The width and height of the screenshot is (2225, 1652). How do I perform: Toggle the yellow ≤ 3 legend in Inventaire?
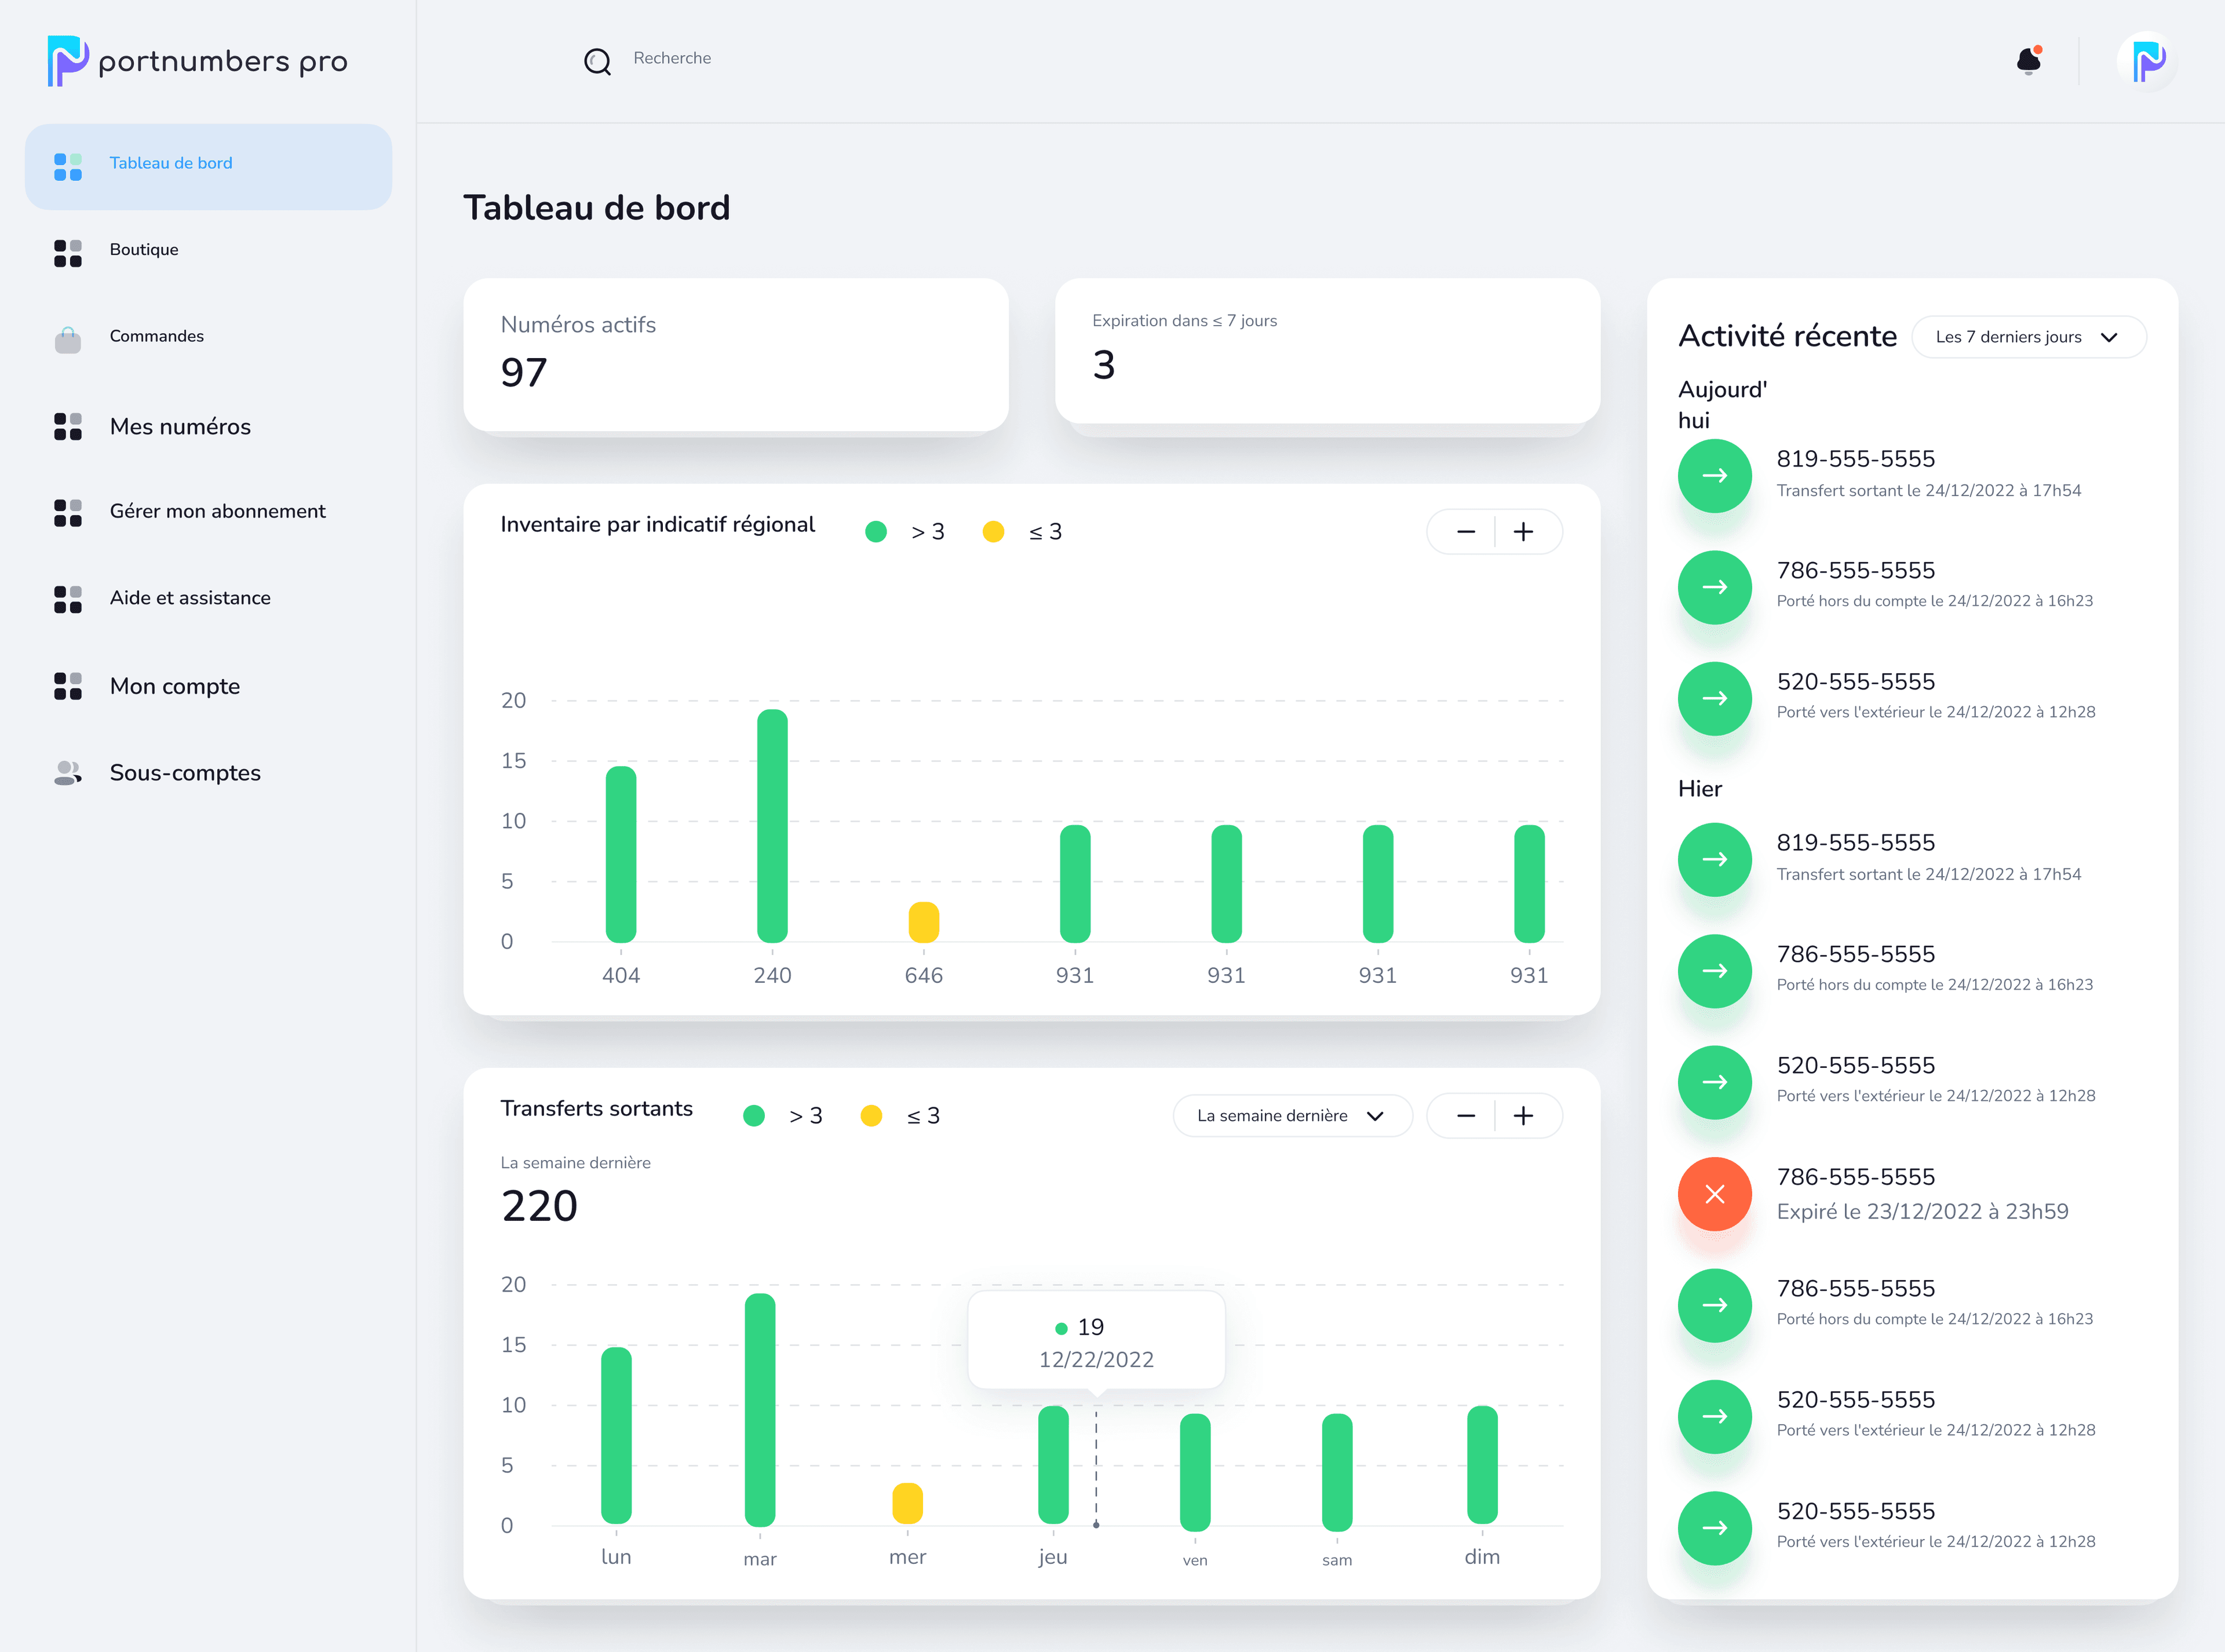(x=1022, y=532)
